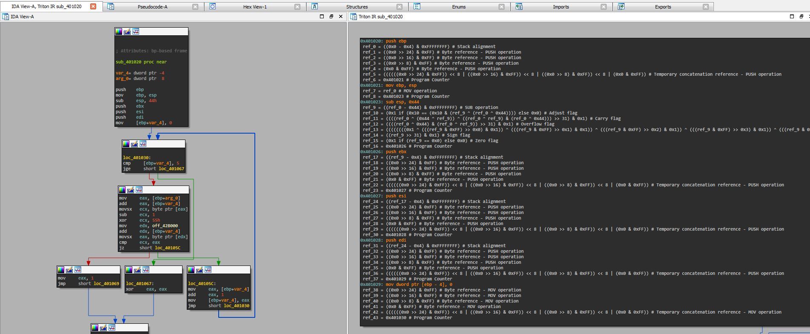Float the Triton IR sub_401020 panel
810x334 pixels.
801,17
